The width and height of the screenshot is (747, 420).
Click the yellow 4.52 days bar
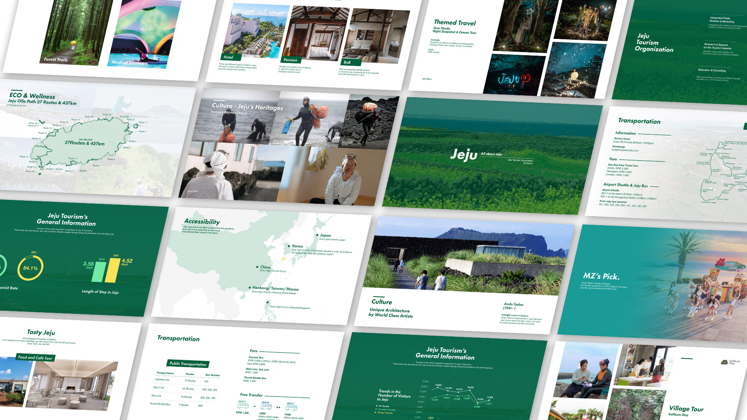click(x=112, y=270)
